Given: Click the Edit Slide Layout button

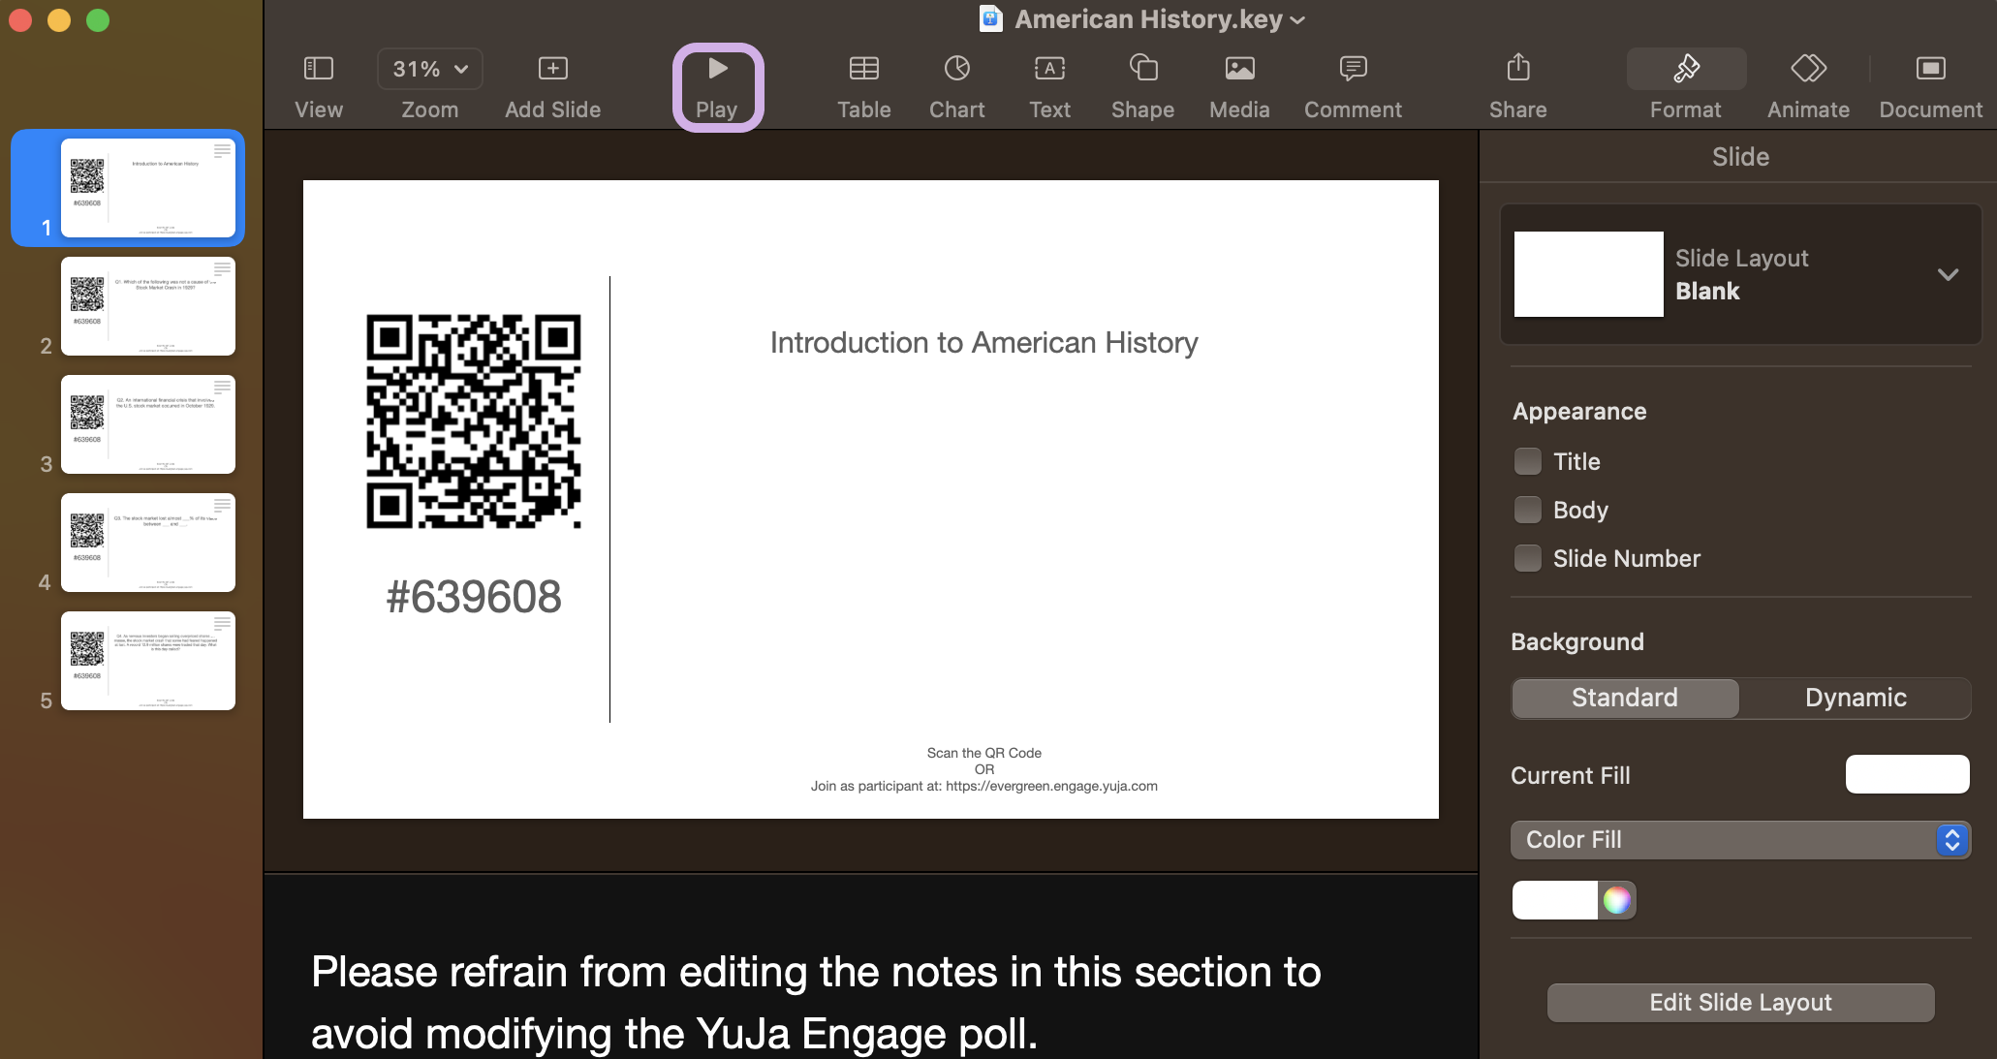Looking at the screenshot, I should (1740, 1003).
